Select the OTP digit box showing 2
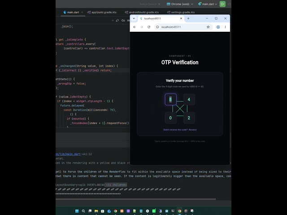 click(189, 118)
